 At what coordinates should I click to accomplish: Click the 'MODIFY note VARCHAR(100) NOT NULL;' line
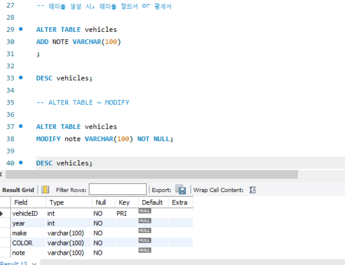click(105, 139)
